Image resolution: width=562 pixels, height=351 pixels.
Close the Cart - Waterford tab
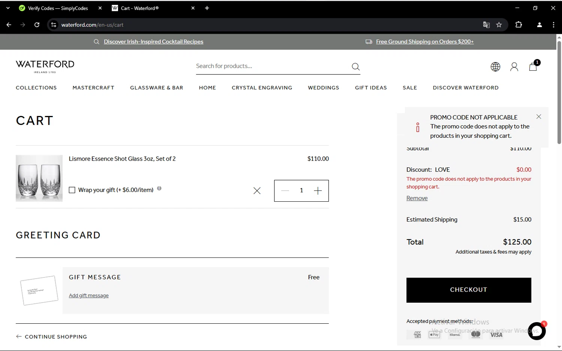pyautogui.click(x=193, y=8)
